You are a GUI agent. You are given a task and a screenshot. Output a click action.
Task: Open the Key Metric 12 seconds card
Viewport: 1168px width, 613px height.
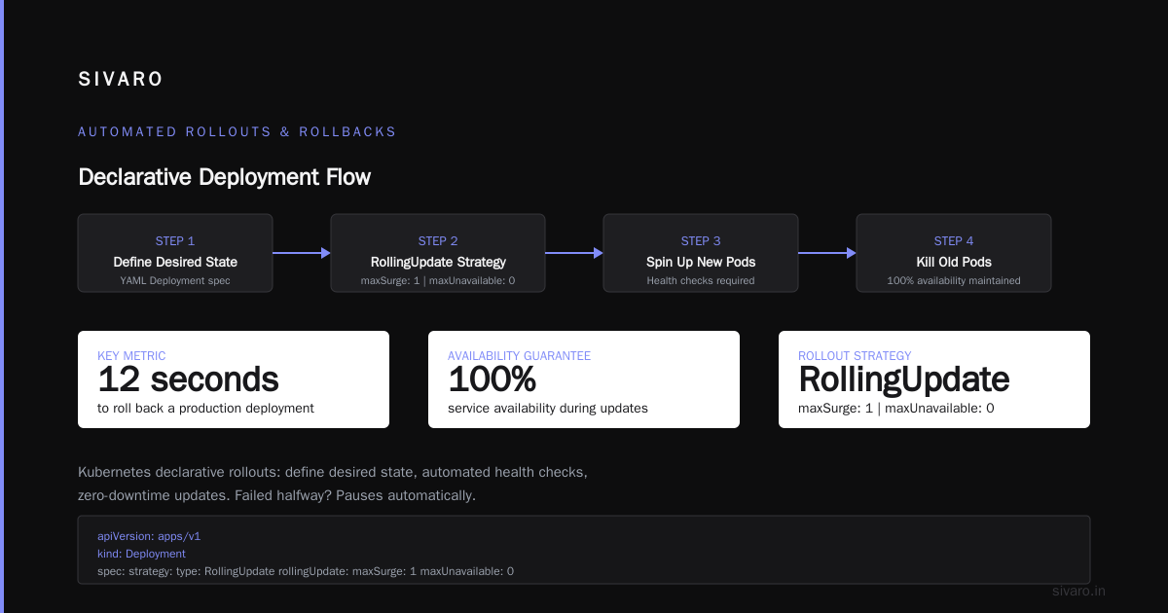point(234,379)
